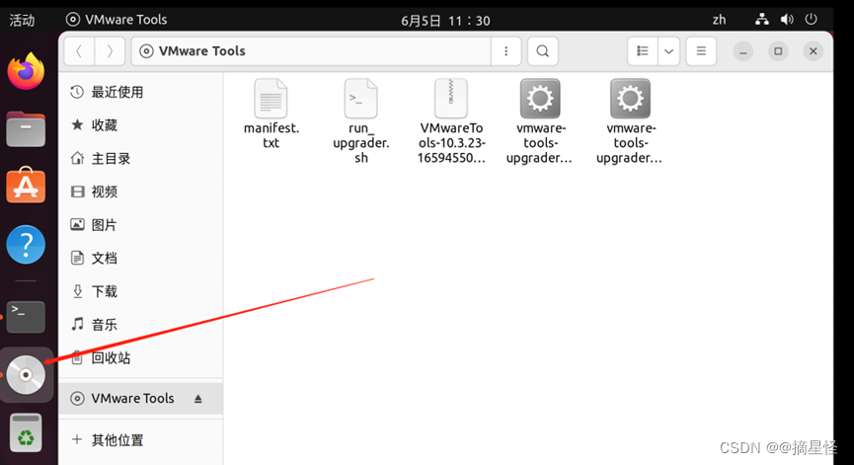Select VMware Tools in the sidebar

[x=140, y=399]
